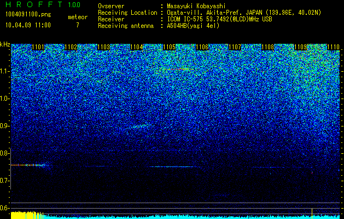The width and height of the screenshot is (344, 219).
Task: Click the 1.0 kHz axis label
Action: coord(4,99)
